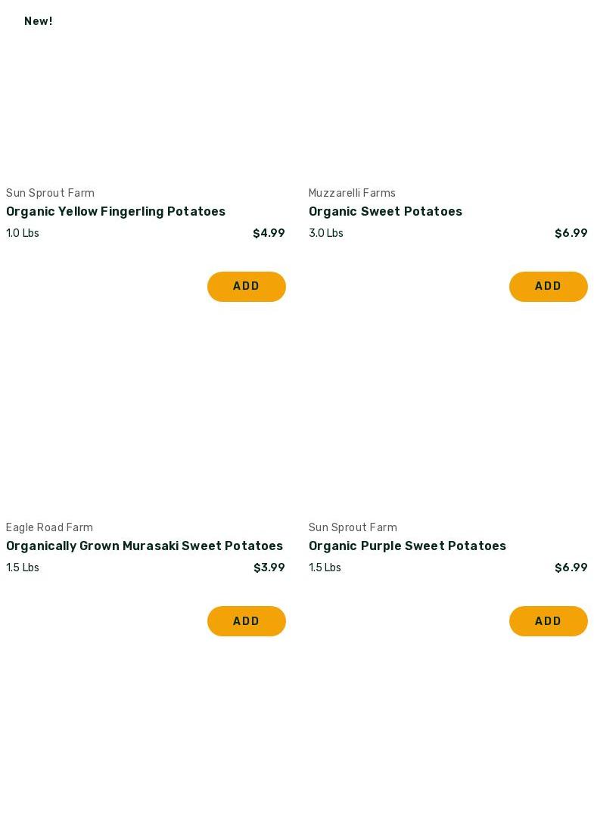The height and width of the screenshot is (827, 594).
Task: Open Organically Grown Murasaki Sweet Potatoes title
Action: click(x=145, y=546)
